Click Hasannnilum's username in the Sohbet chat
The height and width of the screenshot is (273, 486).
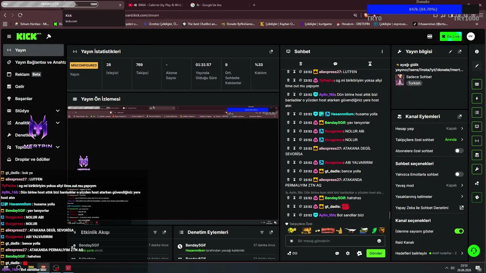[x=342, y=114]
